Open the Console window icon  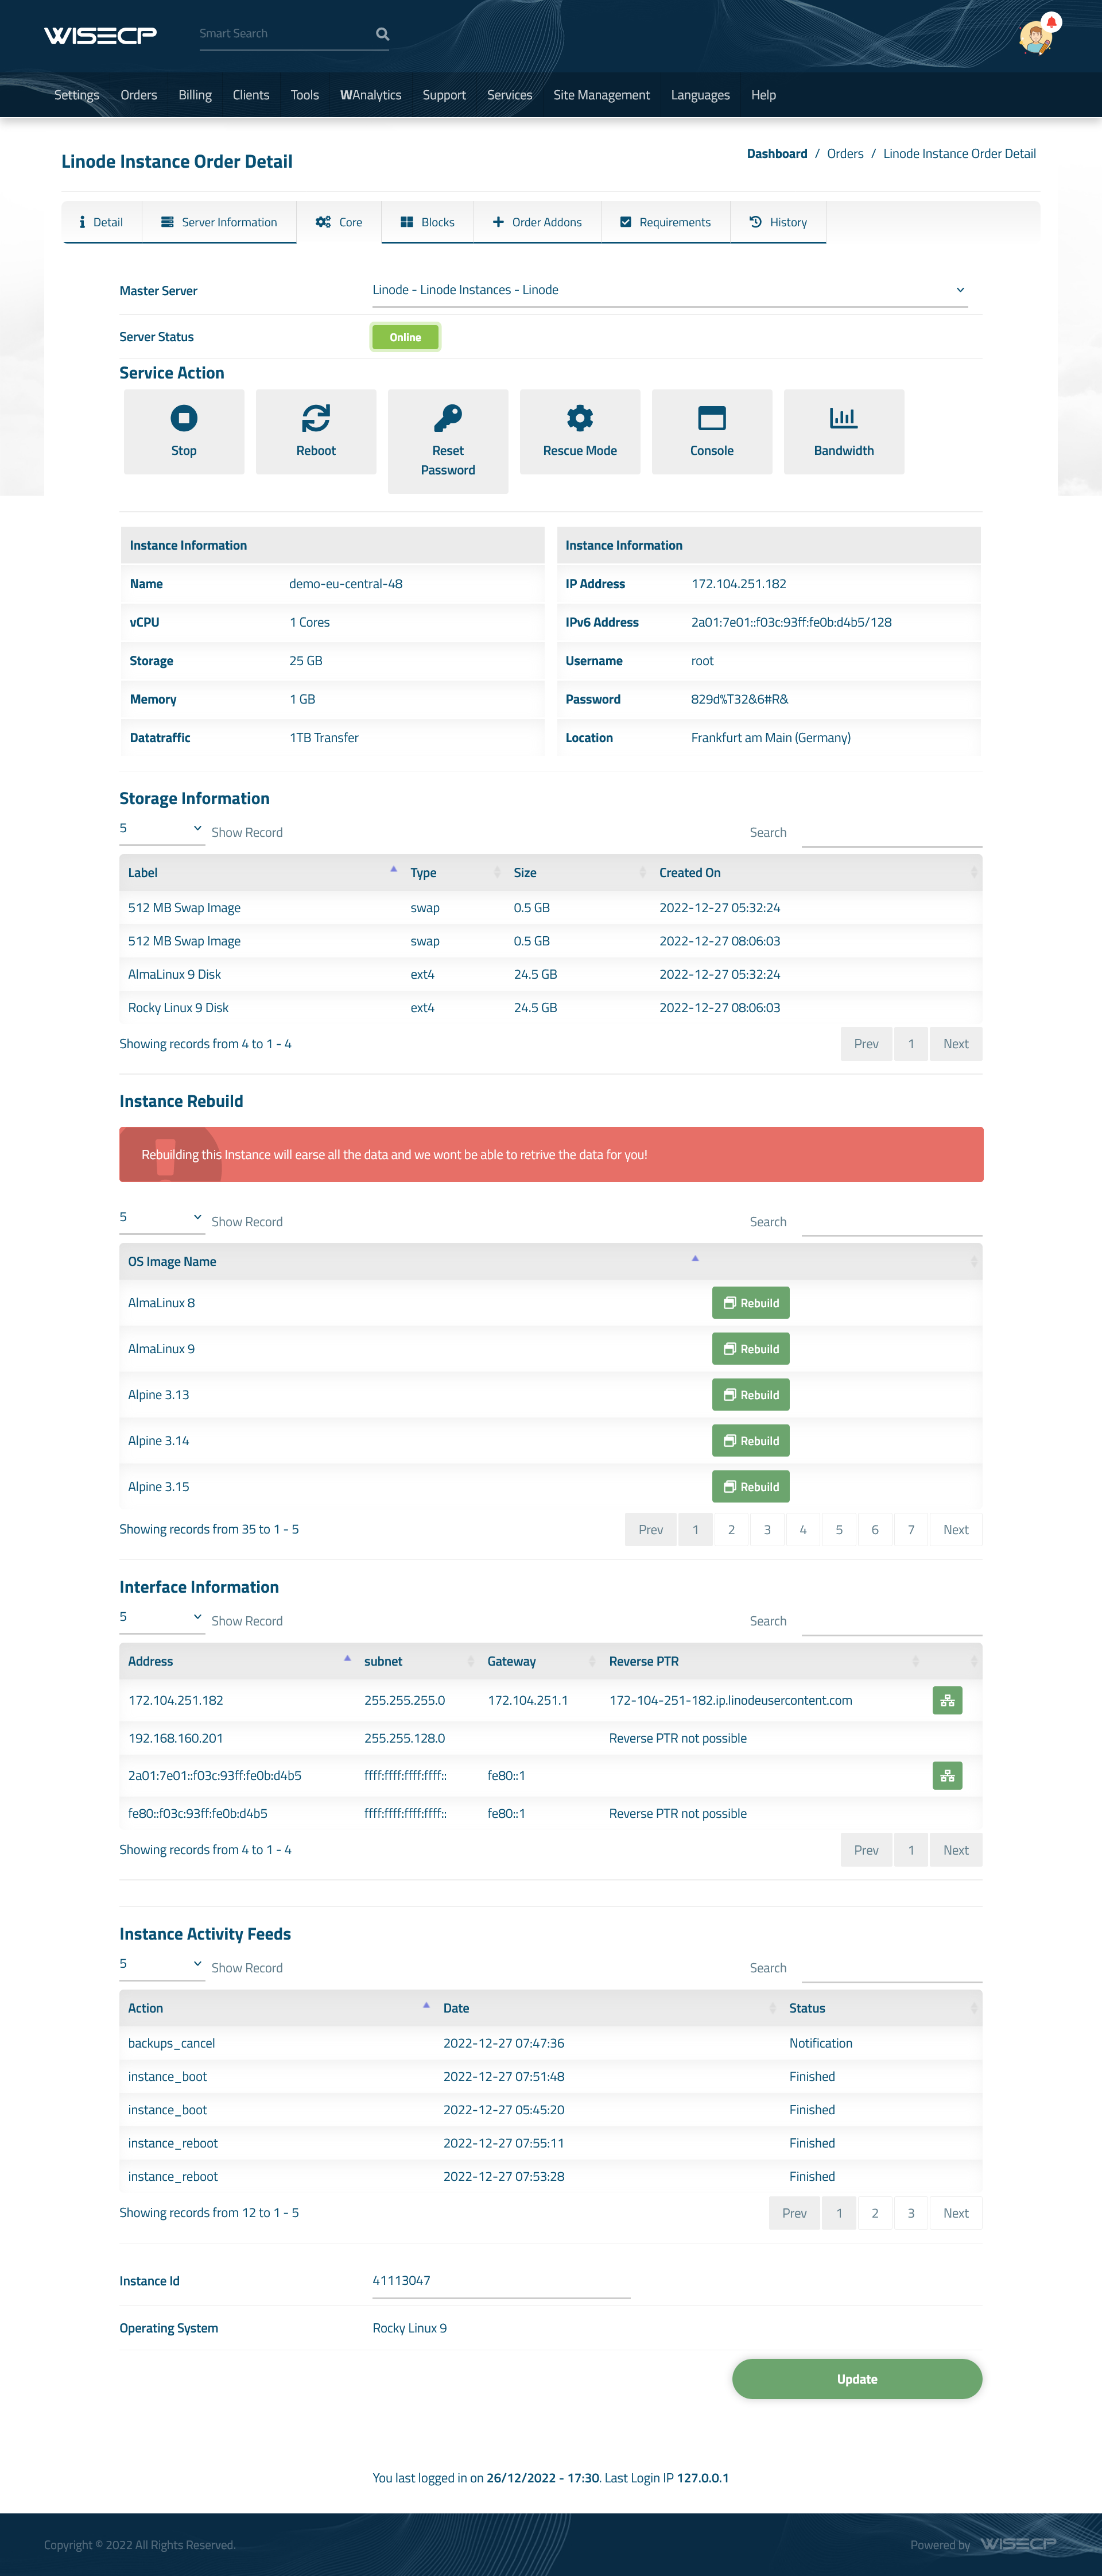(711, 417)
